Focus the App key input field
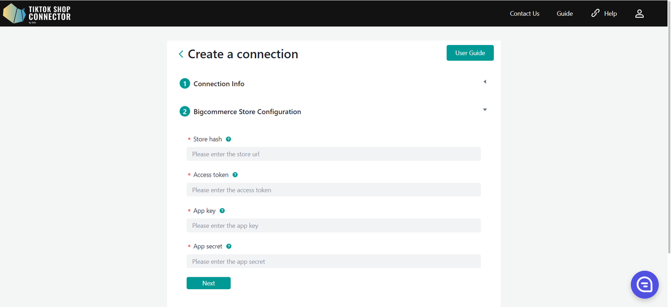The height and width of the screenshot is (307, 671). [x=333, y=225]
